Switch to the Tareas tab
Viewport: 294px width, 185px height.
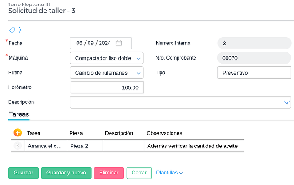click(x=19, y=114)
